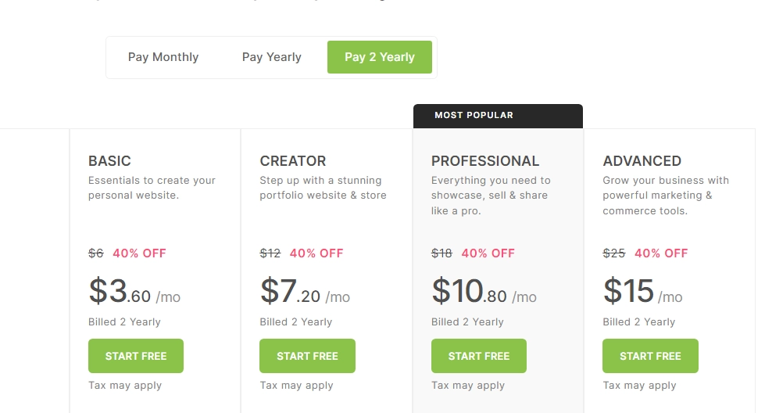Click the $7.20 per month price
This screenshot has height=413, width=765.
click(x=305, y=291)
